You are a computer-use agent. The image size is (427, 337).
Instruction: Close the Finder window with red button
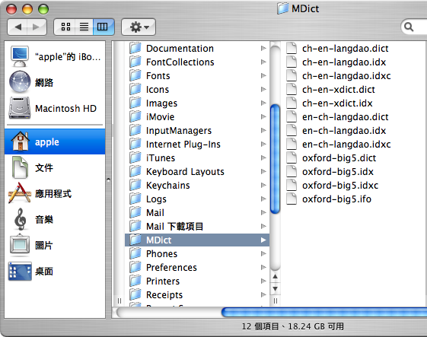point(11,9)
